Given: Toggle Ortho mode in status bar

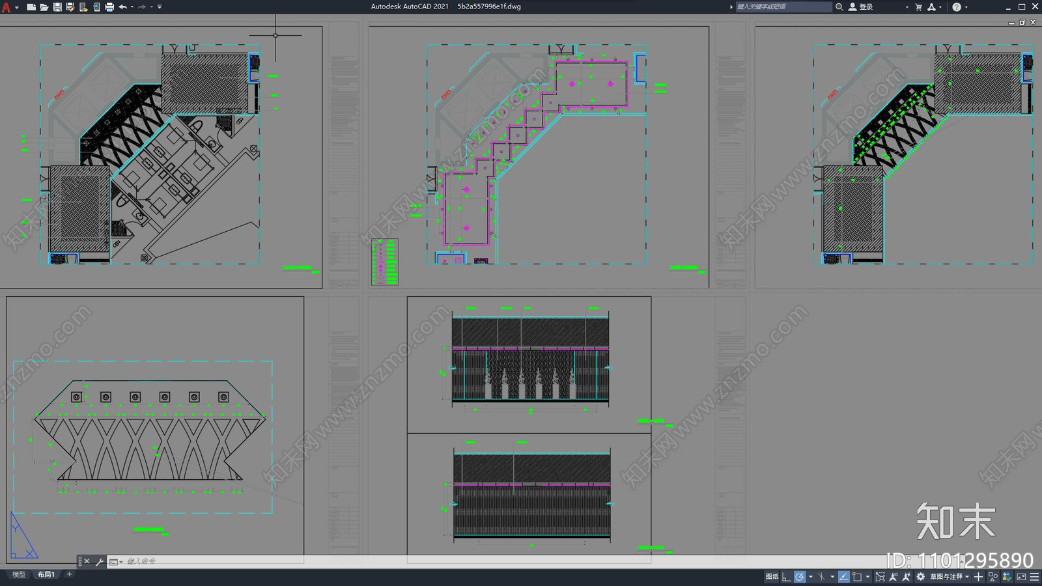Looking at the screenshot, I should (x=787, y=577).
